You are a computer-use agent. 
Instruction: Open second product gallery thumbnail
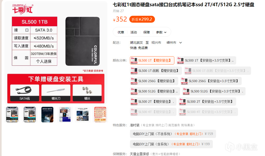[x=29, y=115]
